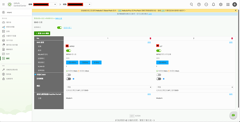Viewport: 240px width, 122px height.
Task: Delete SSID number 1 with trash icon
Action: pyautogui.click(x=150, y=38)
